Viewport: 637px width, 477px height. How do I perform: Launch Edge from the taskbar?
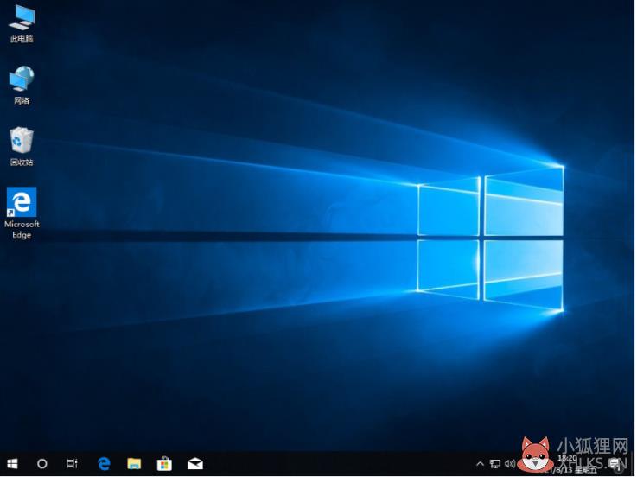[x=104, y=463]
